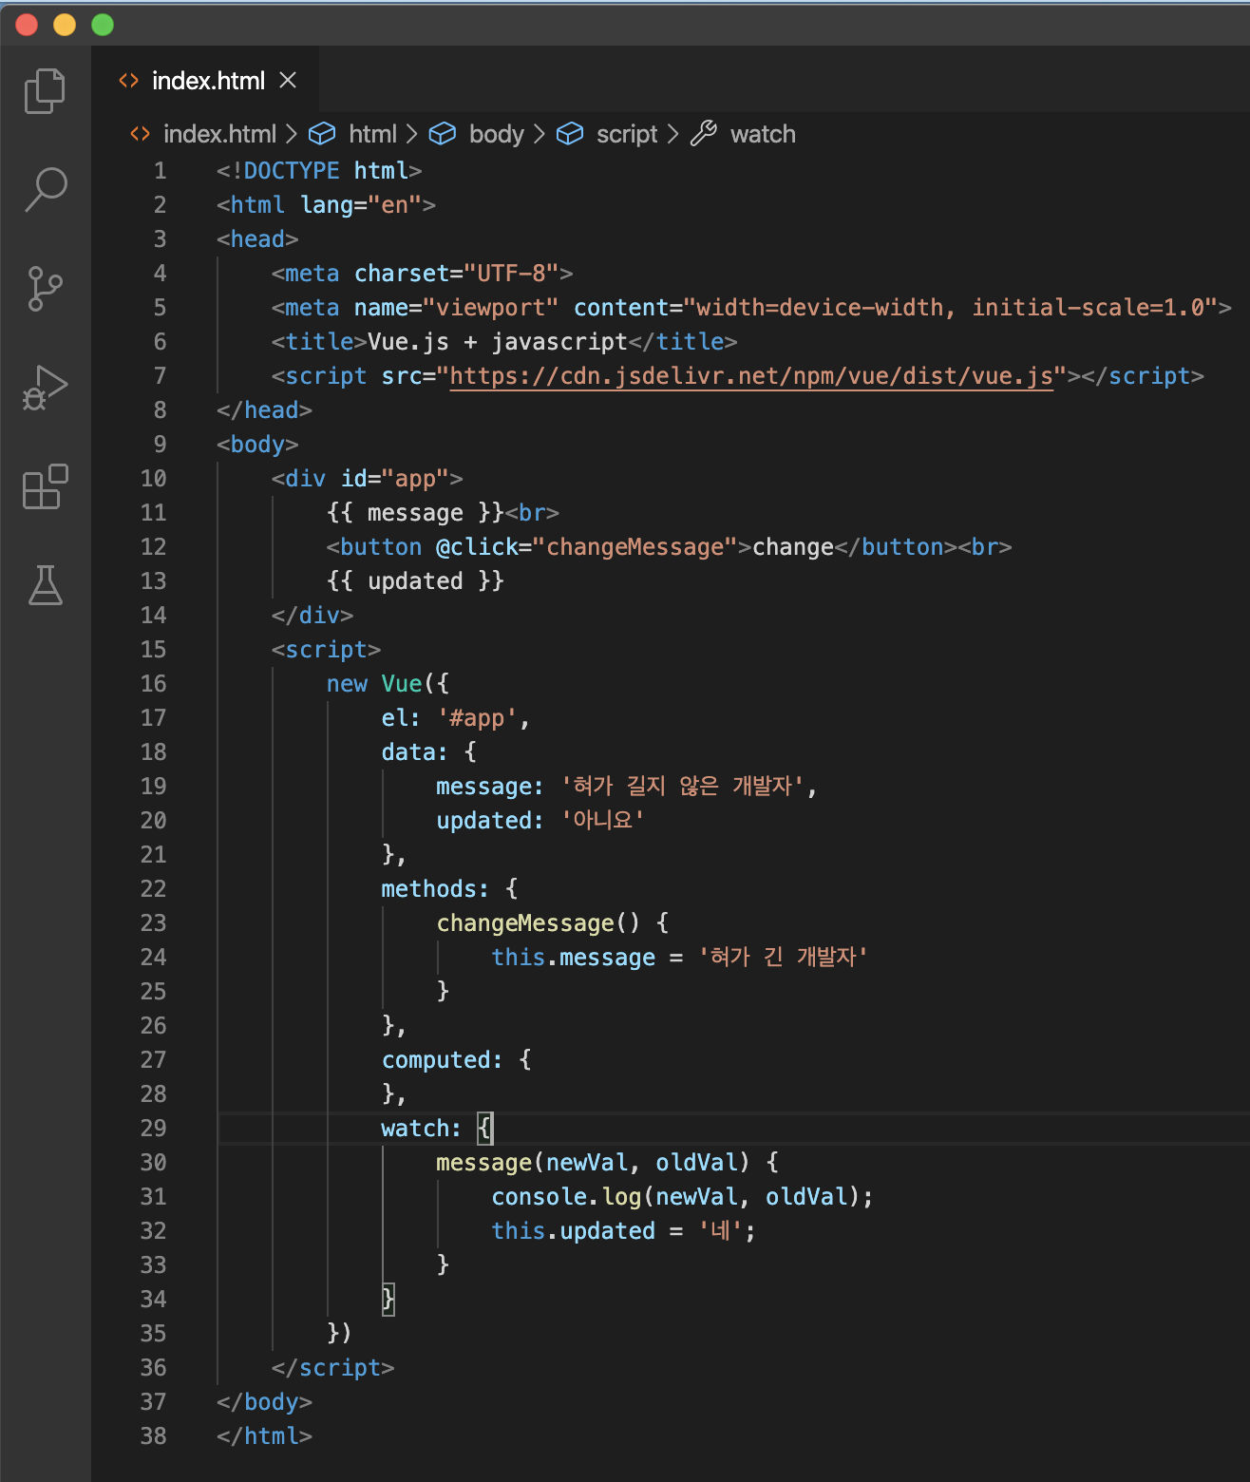Click on 'computed: {' text
This screenshot has width=1250, height=1482.
coord(456,1060)
